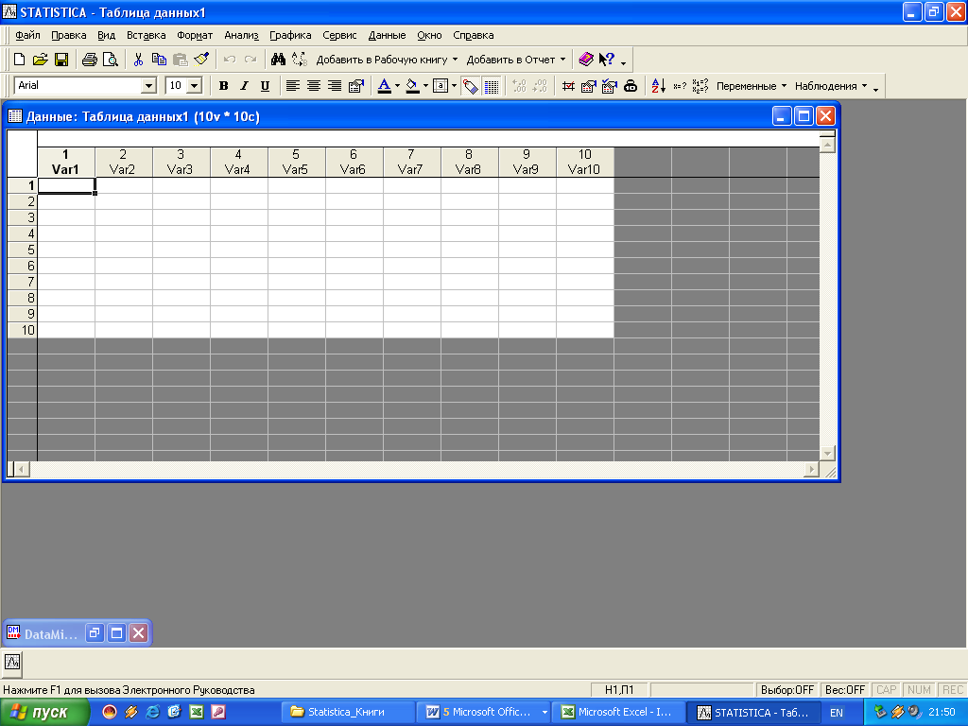This screenshot has height=726, width=968.
Task: Select the Var1 column header
Action: coord(65,162)
